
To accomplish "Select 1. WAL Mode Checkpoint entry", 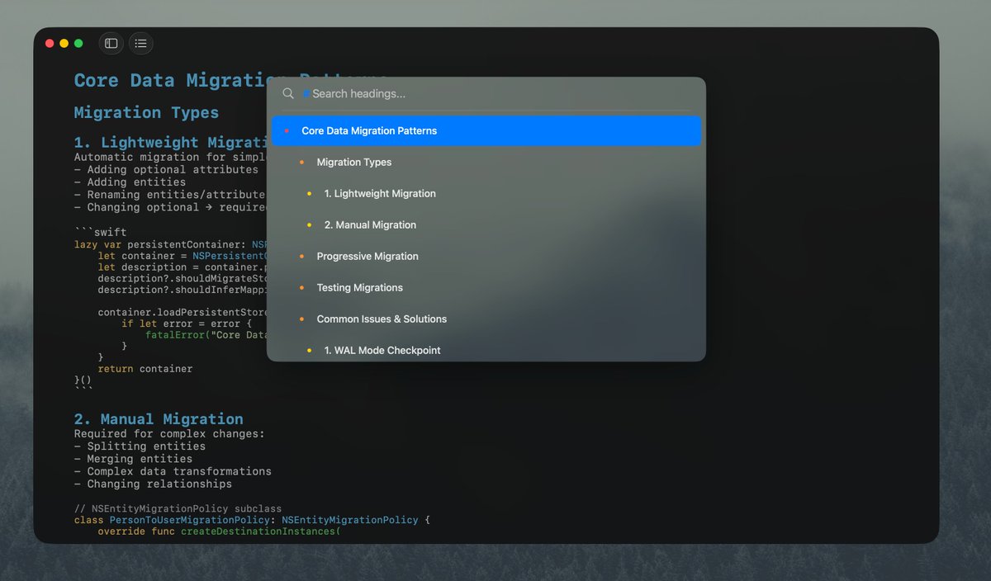I will (486, 350).
